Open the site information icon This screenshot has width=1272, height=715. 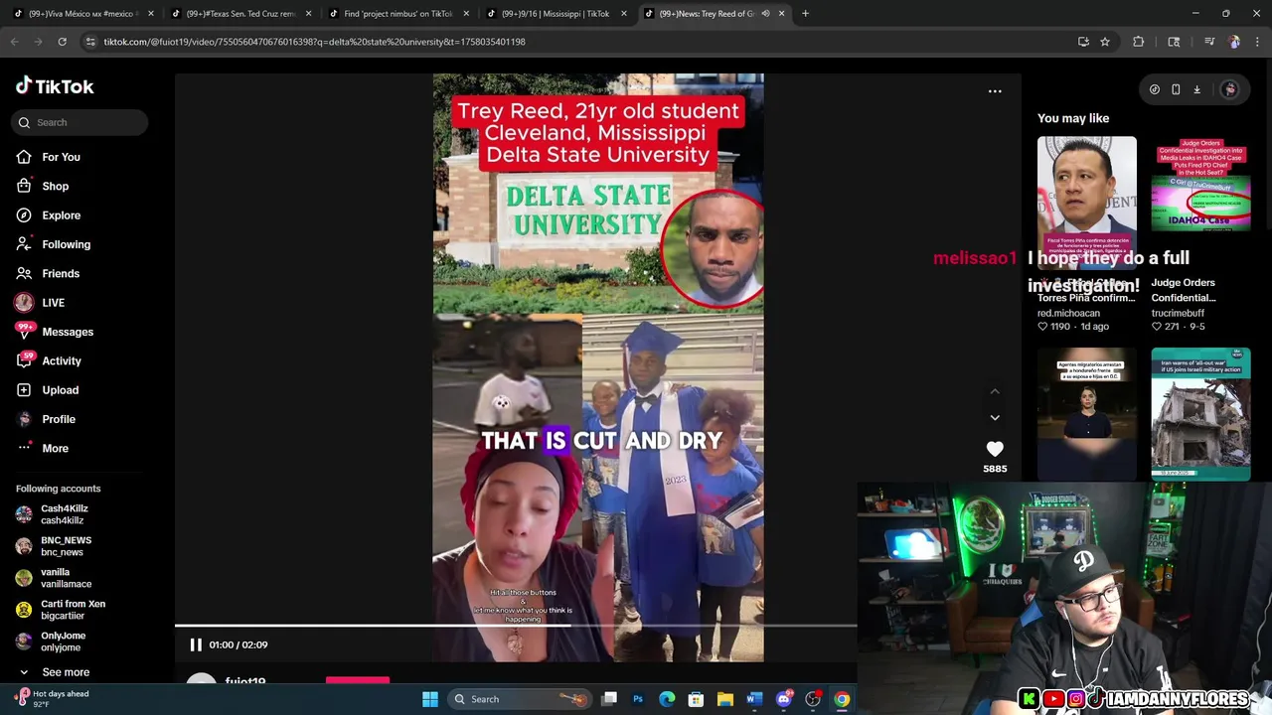click(90, 42)
